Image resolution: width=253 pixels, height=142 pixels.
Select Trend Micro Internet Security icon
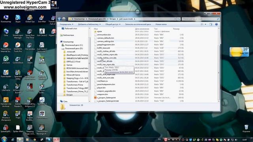click(x=6, y=47)
